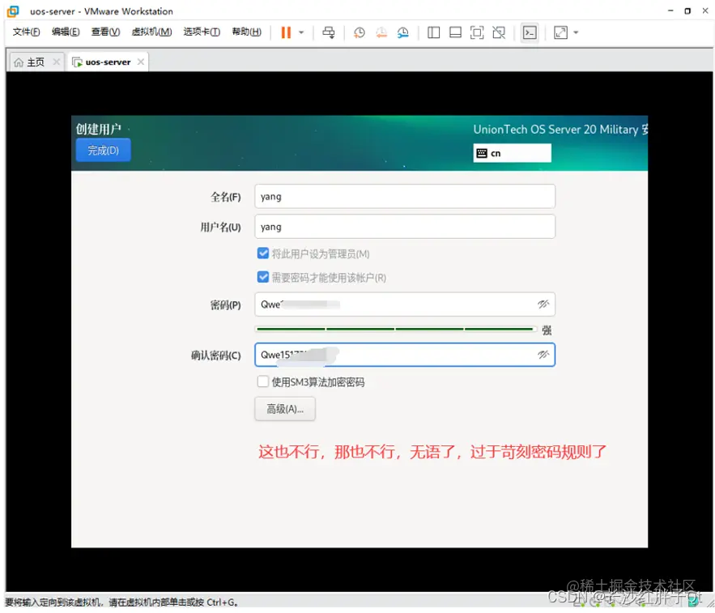Screen dimensions: 715x613
Task: Open the cn keyboard layout selector
Action: click(512, 152)
